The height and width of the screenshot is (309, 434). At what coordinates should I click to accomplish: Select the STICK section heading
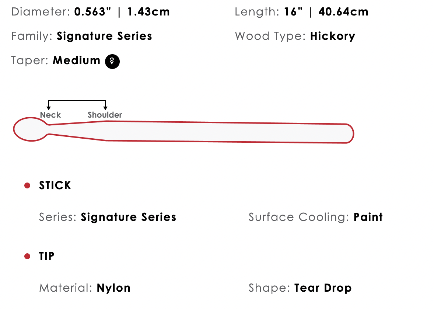point(55,185)
